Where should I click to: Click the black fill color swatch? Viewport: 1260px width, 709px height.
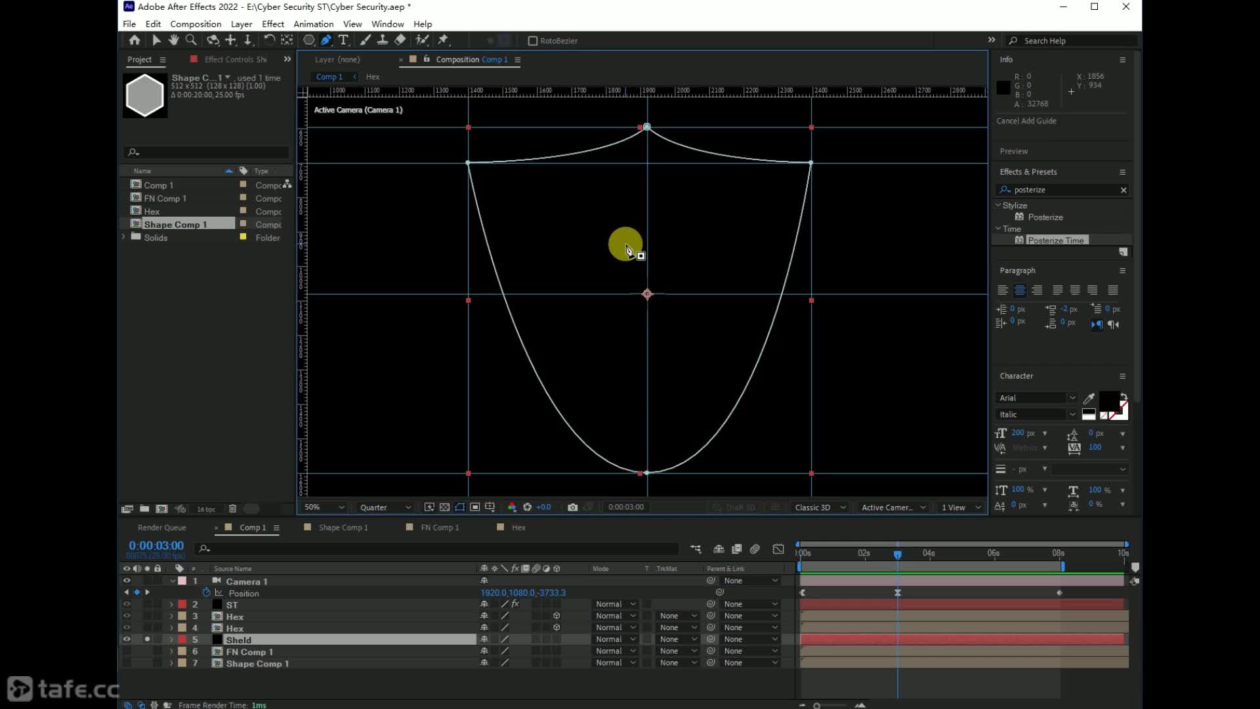coord(1110,400)
